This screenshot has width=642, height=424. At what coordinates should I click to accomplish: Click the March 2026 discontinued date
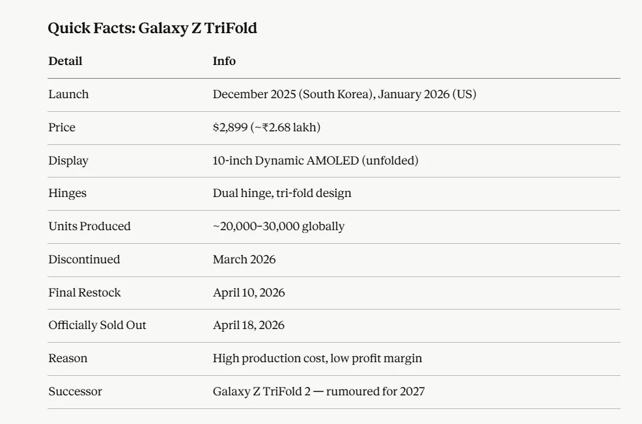pyautogui.click(x=244, y=259)
